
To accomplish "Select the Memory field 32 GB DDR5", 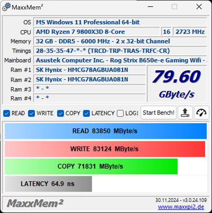I will pos(120,41).
